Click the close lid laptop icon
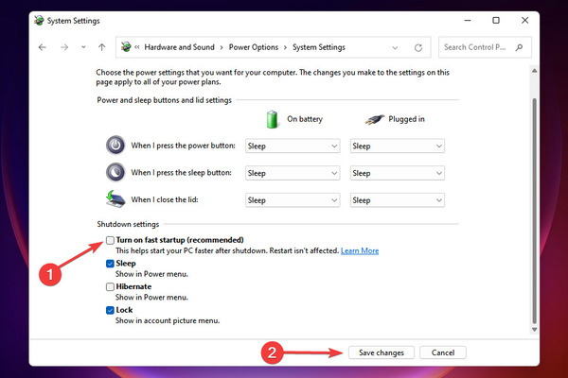The height and width of the screenshot is (378, 568). 115,199
